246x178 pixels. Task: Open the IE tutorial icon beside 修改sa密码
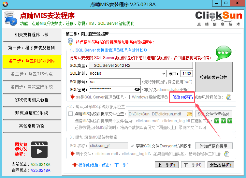pyautogui.click(x=228, y=97)
